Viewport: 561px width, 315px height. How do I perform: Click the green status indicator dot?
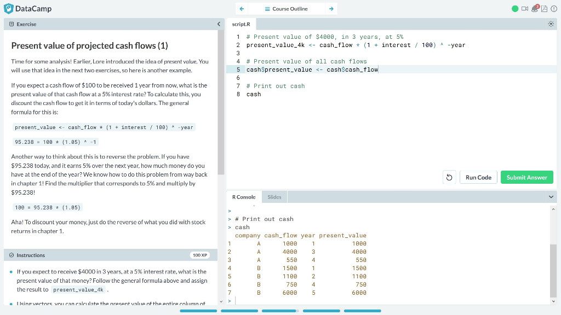point(516,8)
